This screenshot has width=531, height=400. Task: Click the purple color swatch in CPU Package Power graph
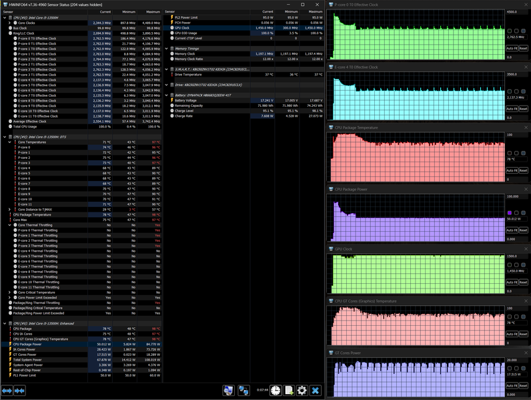510,213
